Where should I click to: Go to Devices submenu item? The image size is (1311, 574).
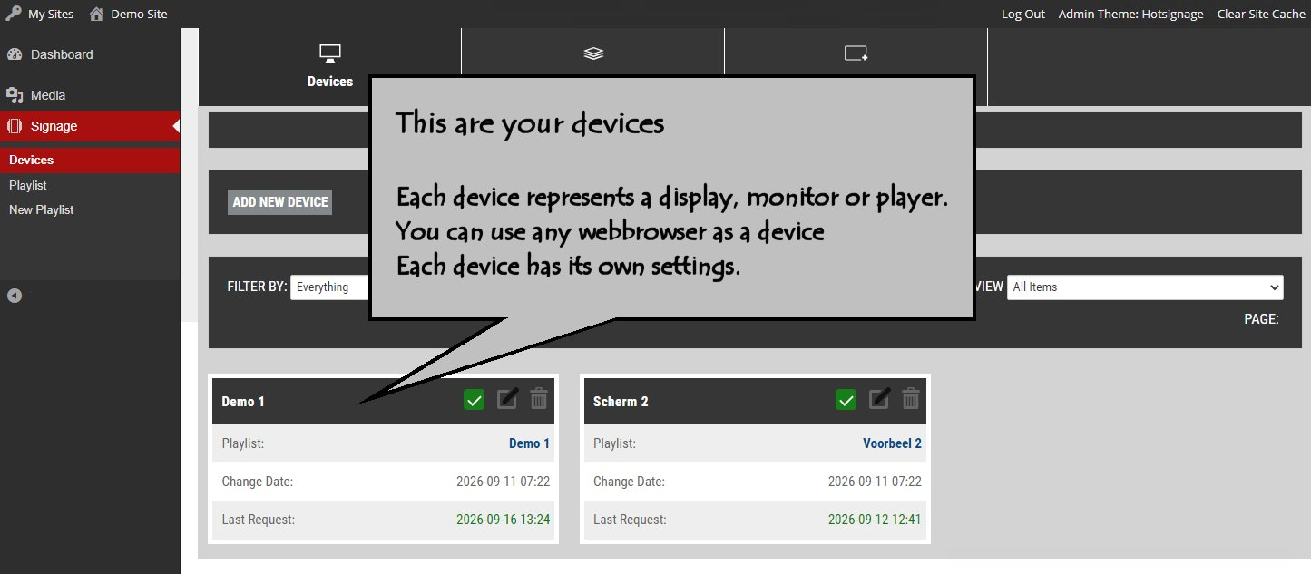click(x=32, y=160)
